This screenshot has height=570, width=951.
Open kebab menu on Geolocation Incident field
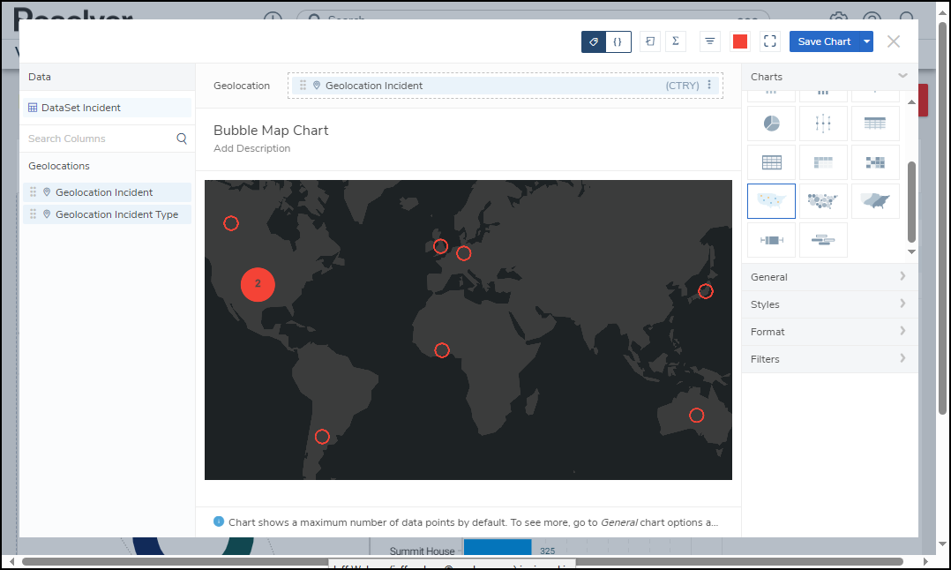click(x=709, y=86)
